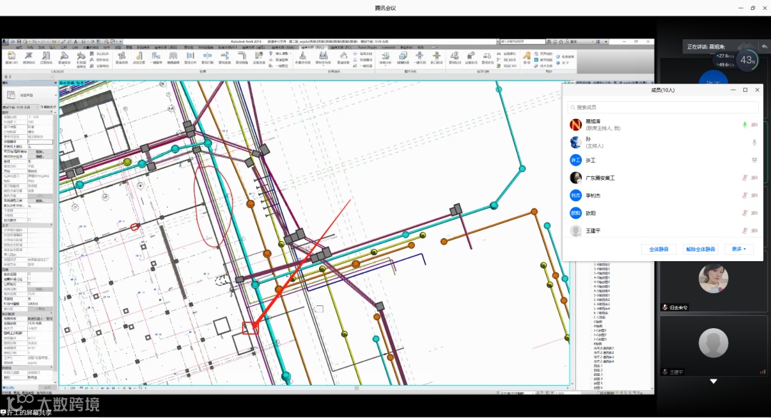
Task: Click the 一键开洞 tool icon
Action: 420,56
